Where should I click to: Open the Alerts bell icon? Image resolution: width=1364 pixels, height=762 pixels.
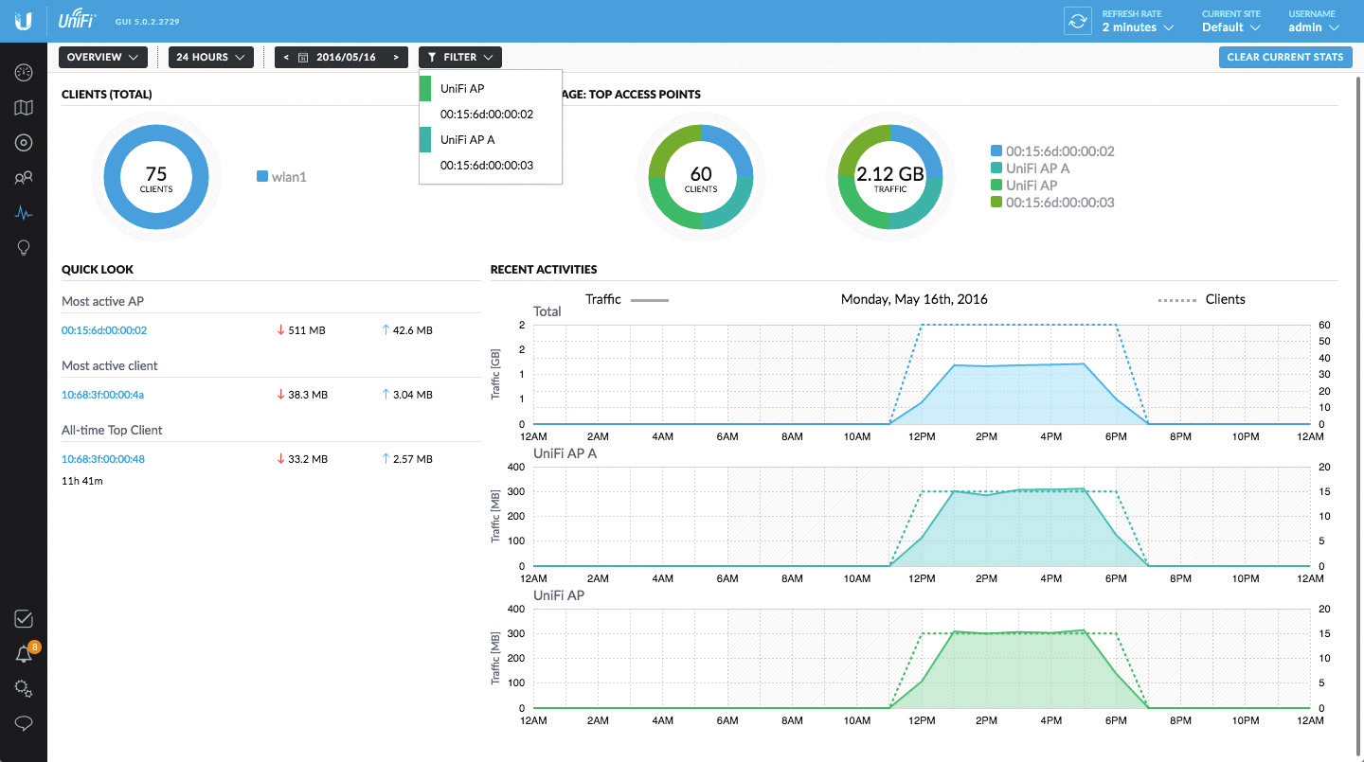pos(24,654)
